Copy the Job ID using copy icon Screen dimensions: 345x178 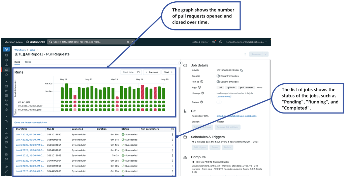pyautogui.click(x=241, y=71)
